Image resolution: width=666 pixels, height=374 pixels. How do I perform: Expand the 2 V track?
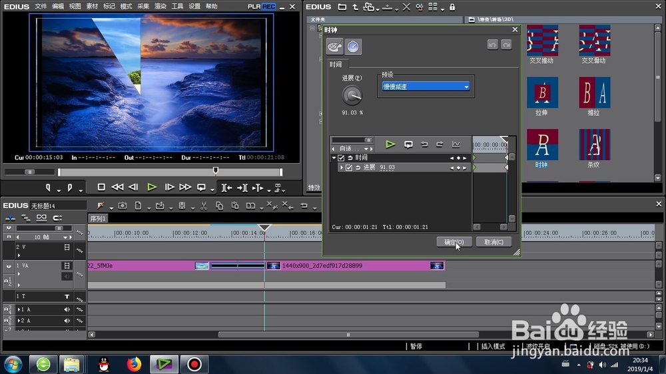point(19,255)
